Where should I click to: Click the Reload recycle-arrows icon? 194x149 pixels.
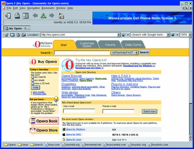(43, 16)
